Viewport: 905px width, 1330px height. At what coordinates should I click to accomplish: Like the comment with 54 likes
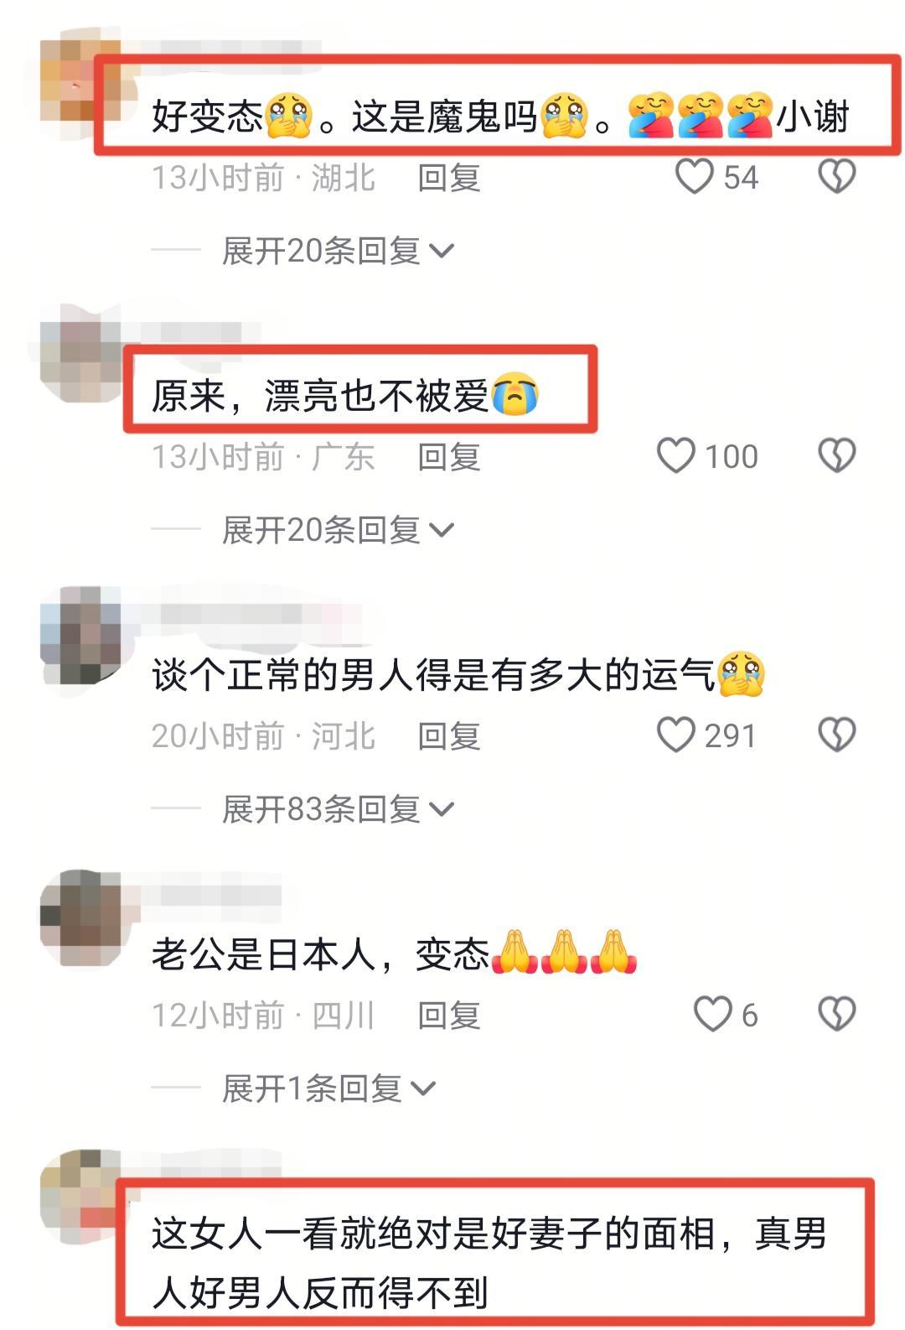click(694, 177)
